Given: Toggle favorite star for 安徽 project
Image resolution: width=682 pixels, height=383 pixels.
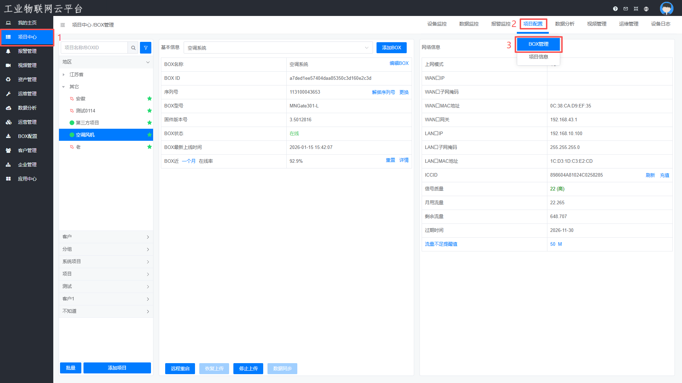Looking at the screenshot, I should (x=150, y=99).
